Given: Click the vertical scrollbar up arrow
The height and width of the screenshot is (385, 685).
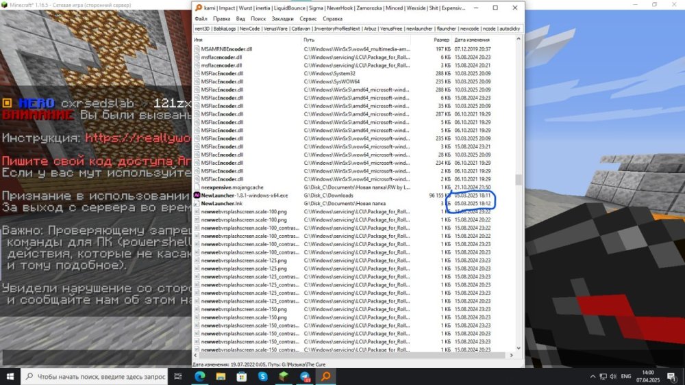Looking at the screenshot, I should click(x=519, y=39).
